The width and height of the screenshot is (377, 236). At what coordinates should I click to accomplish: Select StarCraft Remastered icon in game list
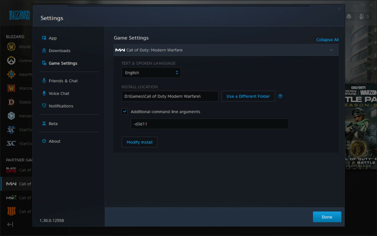click(x=11, y=143)
